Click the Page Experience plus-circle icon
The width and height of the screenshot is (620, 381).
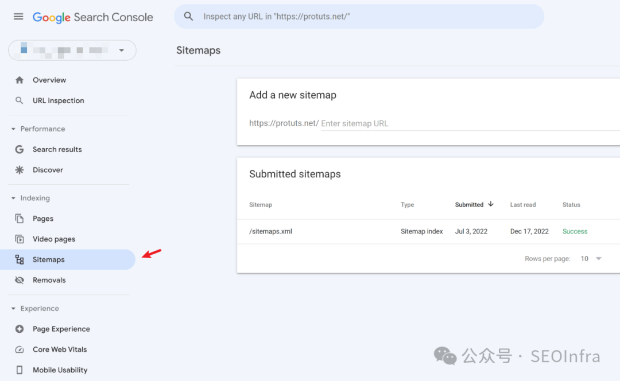pyautogui.click(x=20, y=329)
